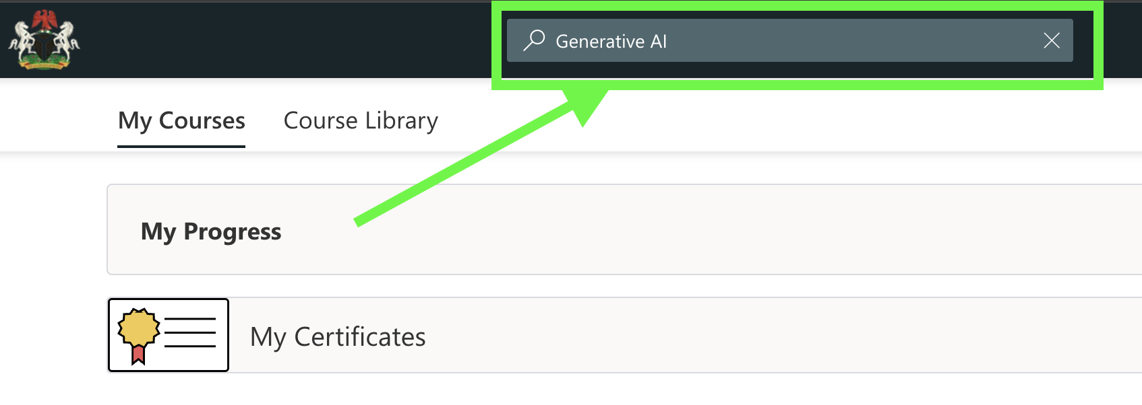Select the 'Generative AI' search text

pyautogui.click(x=611, y=41)
